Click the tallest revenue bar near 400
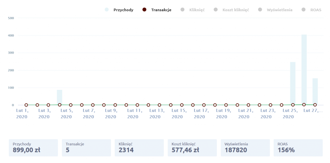Image resolution: width=330 pixels, height=163 pixels. point(304,69)
